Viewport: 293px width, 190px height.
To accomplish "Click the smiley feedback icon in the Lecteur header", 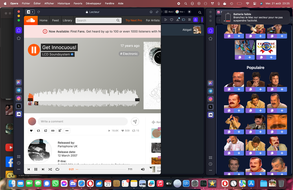I will (x=151, y=12).
